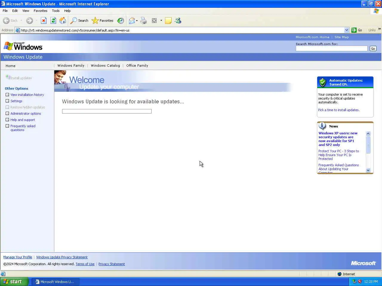Click the page icon in the address bar

[18, 30]
